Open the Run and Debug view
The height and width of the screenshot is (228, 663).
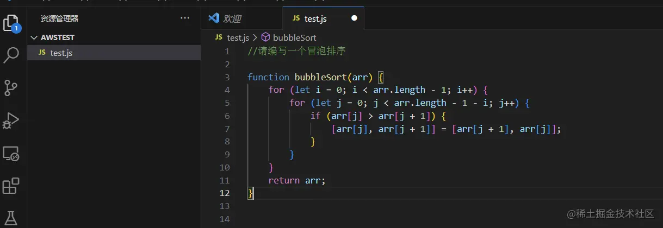click(x=11, y=121)
